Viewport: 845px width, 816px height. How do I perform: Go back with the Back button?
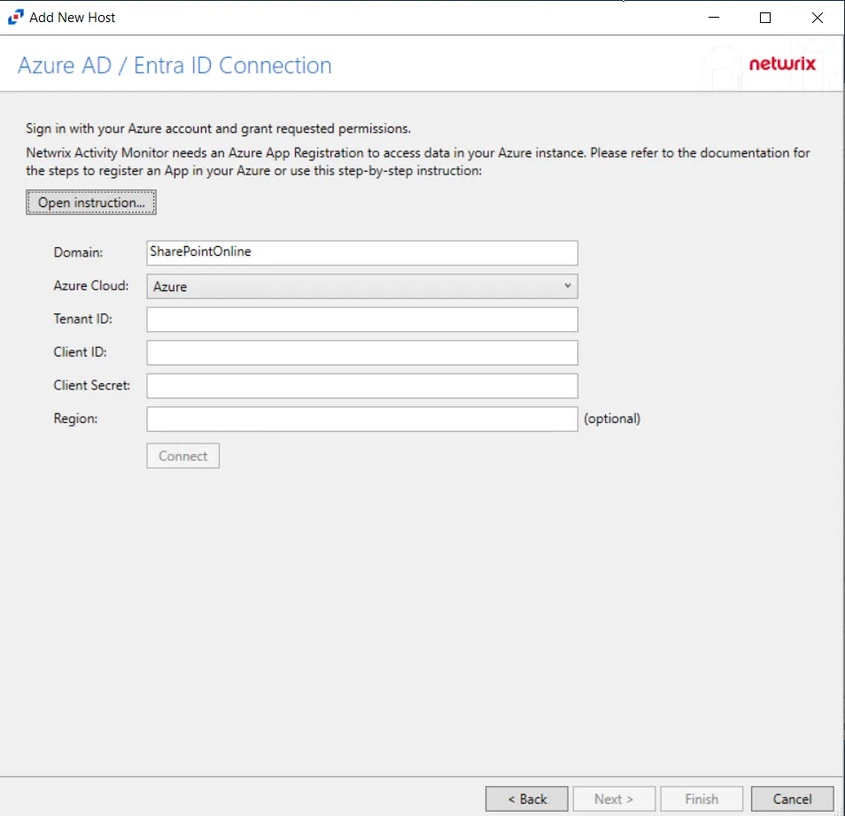coord(526,799)
